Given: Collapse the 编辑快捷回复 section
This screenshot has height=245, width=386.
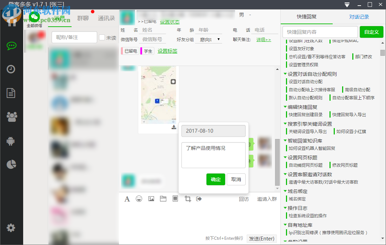Looking at the screenshot, I should [285, 106].
